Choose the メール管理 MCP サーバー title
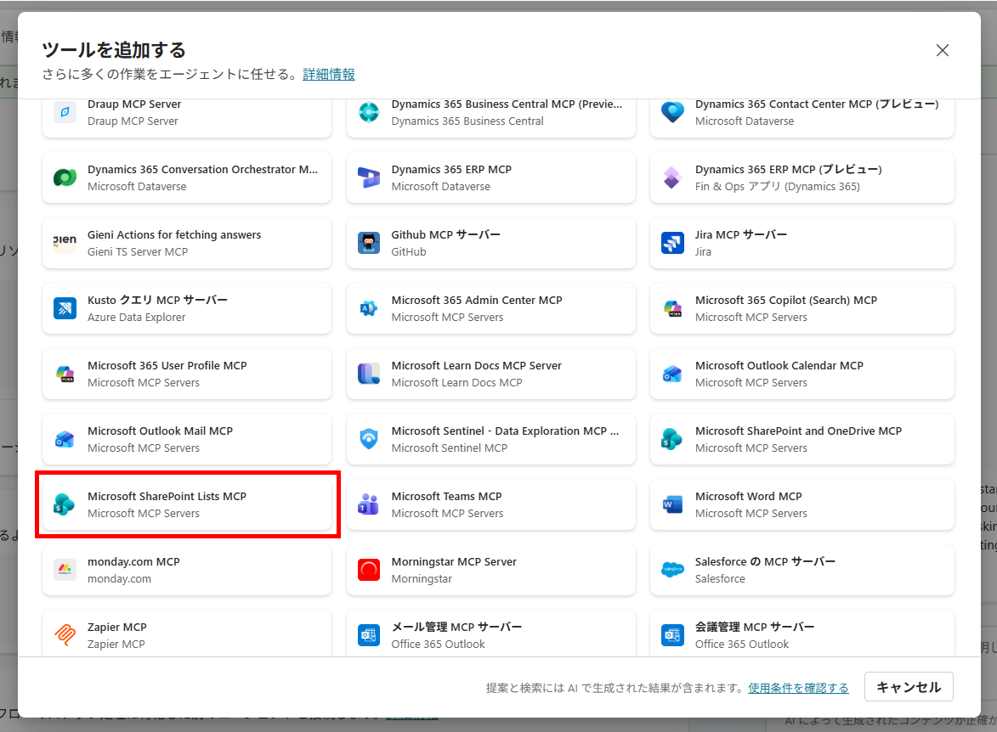 pos(456,628)
